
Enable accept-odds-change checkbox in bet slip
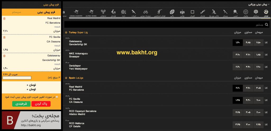tap(57, 97)
